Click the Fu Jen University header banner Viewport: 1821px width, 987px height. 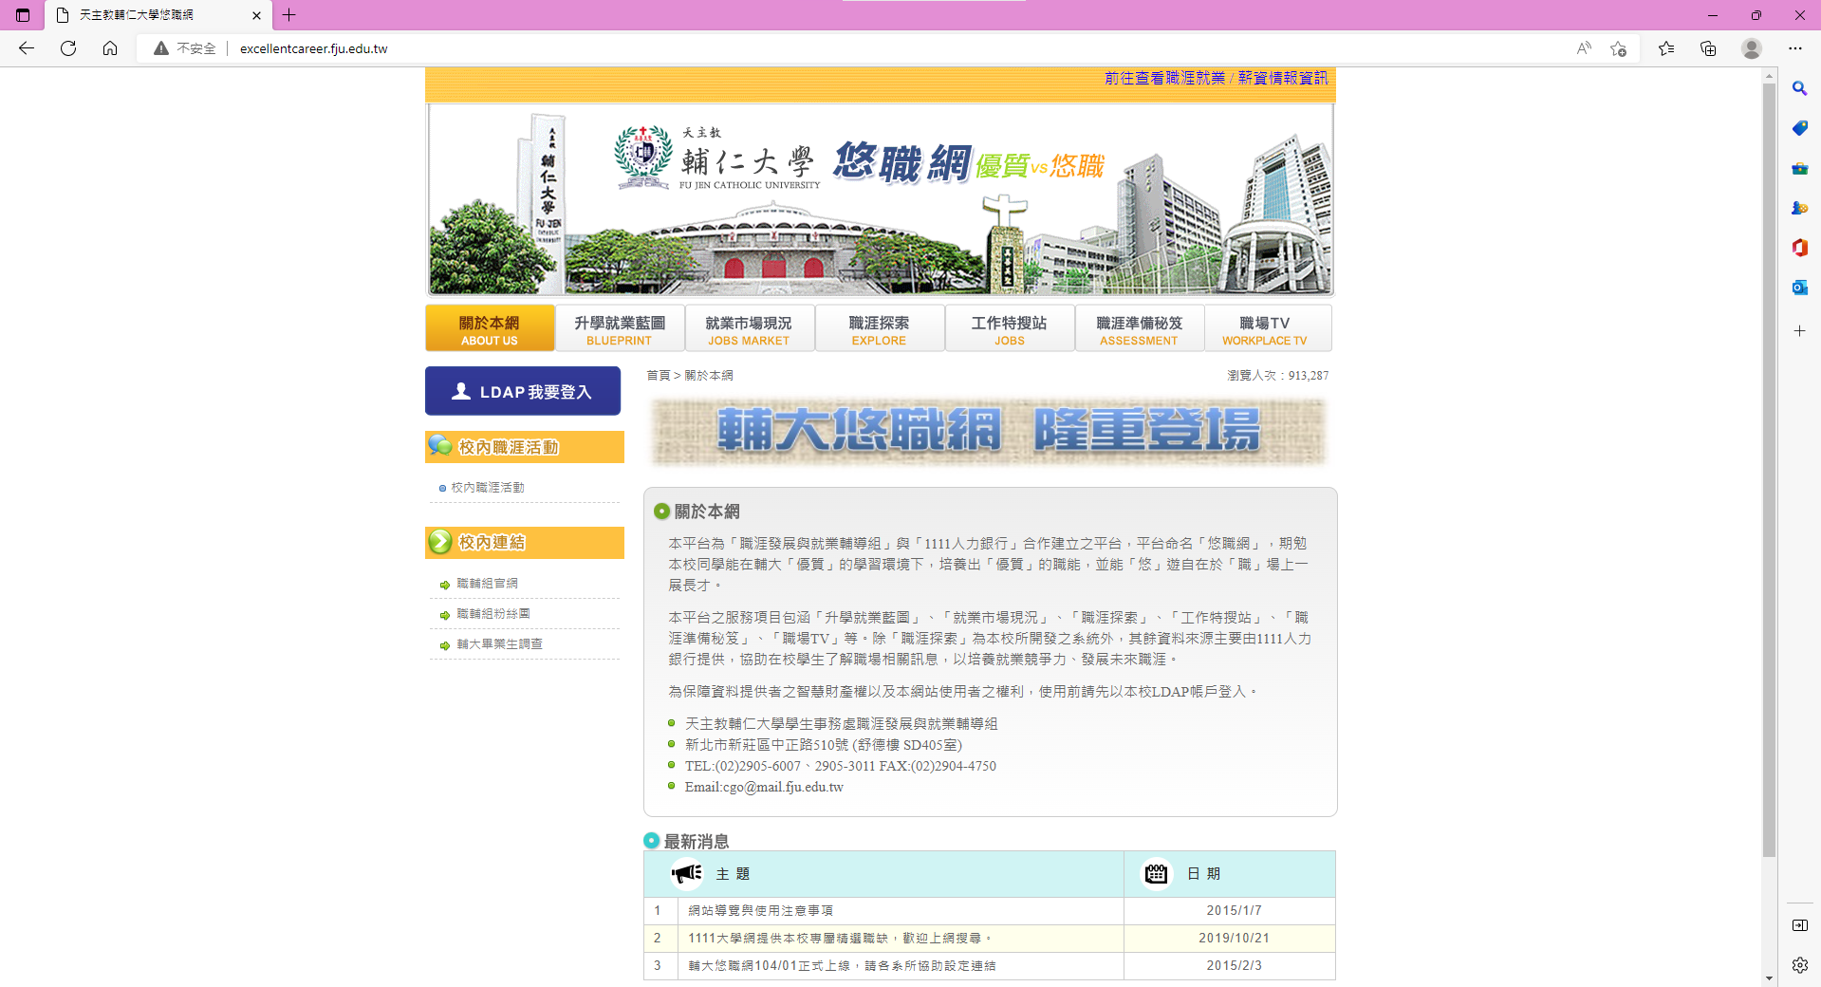pyautogui.click(x=880, y=199)
